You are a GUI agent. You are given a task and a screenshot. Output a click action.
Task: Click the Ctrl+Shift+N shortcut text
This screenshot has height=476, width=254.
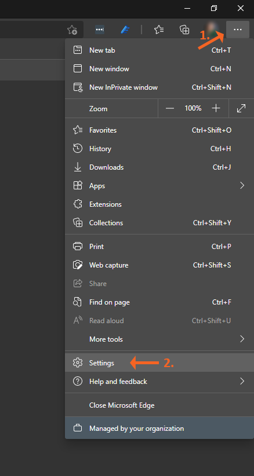click(212, 87)
